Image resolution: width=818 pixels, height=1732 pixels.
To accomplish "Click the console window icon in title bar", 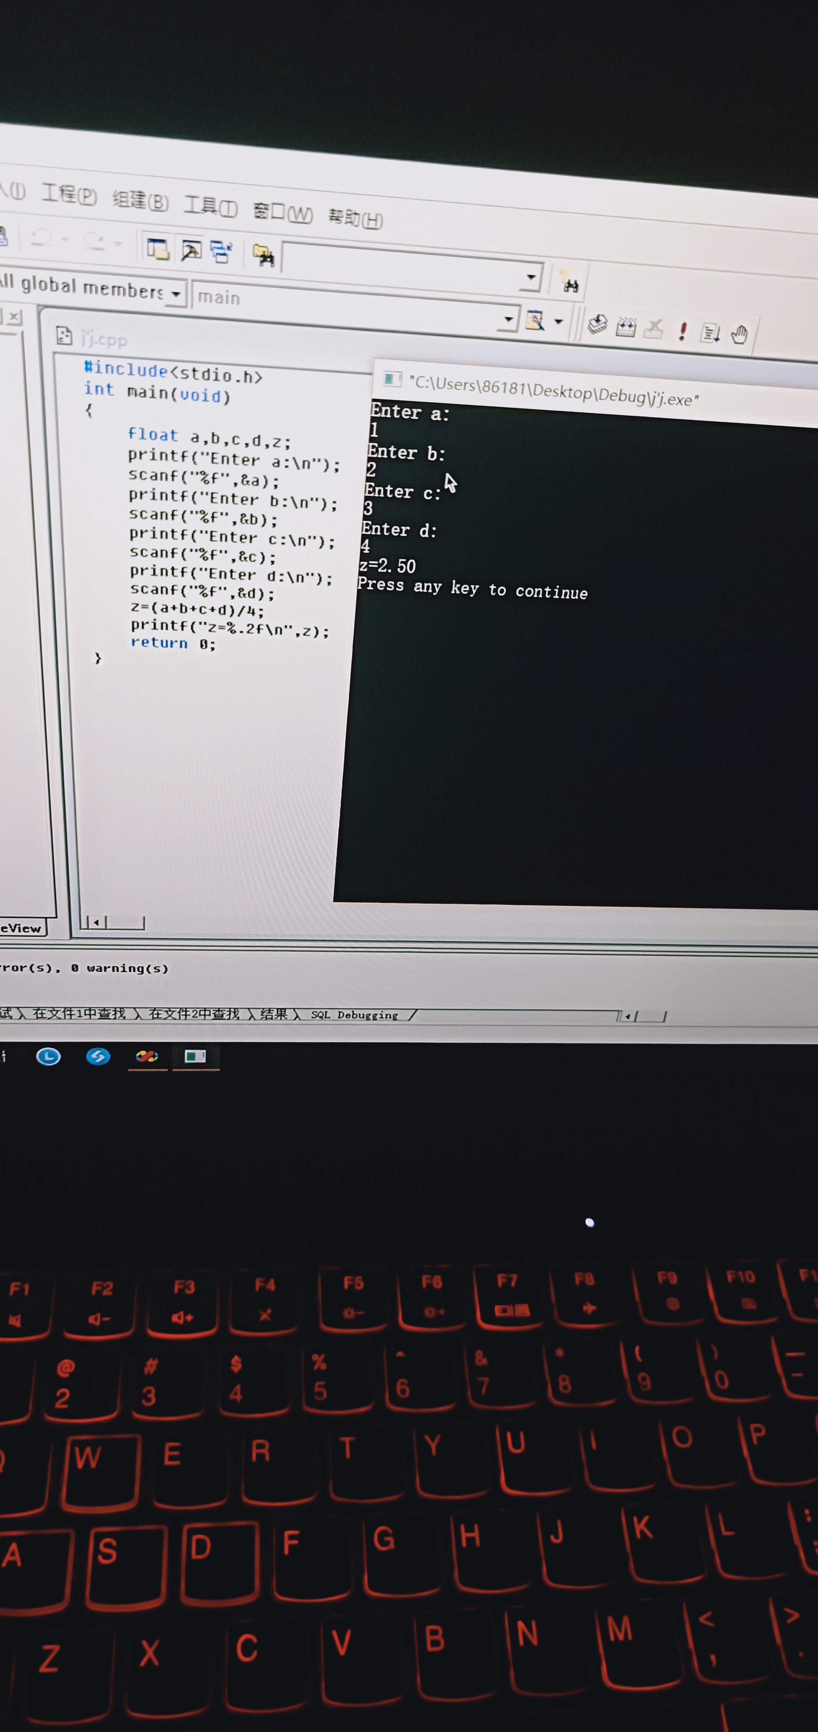I will (392, 379).
